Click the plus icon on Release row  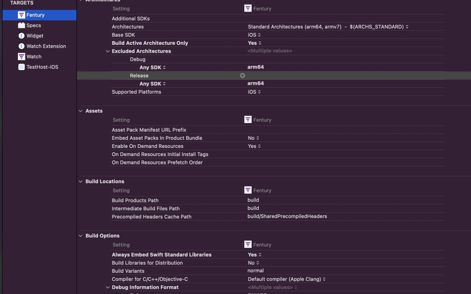point(242,76)
